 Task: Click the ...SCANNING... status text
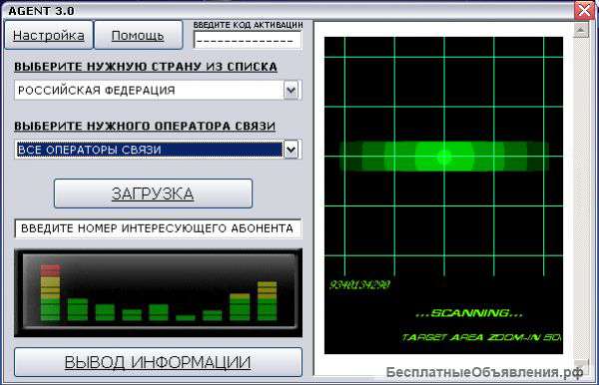pyautogui.click(x=469, y=313)
